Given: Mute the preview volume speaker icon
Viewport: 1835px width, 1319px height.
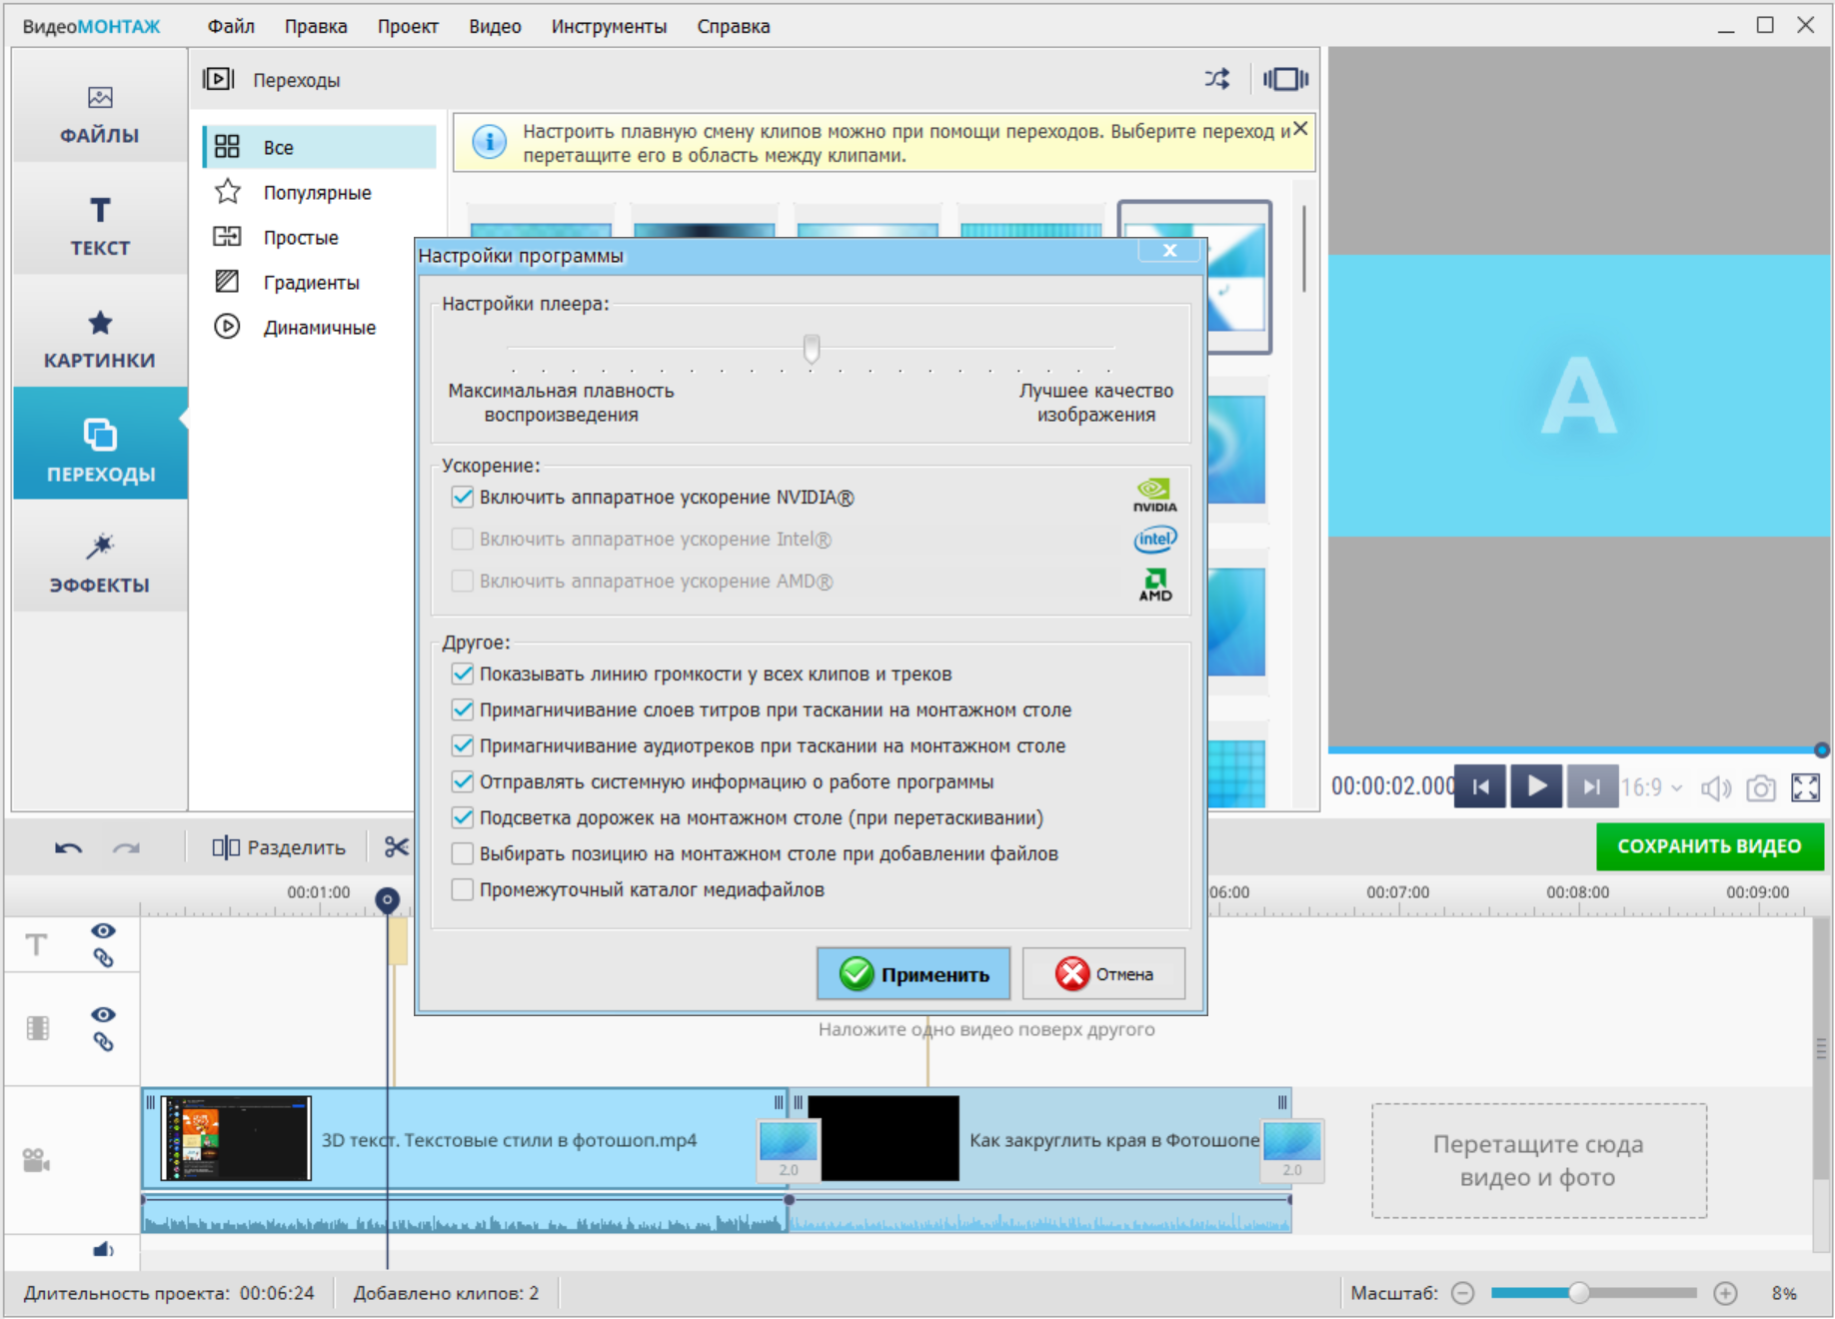Looking at the screenshot, I should coord(1715,788).
